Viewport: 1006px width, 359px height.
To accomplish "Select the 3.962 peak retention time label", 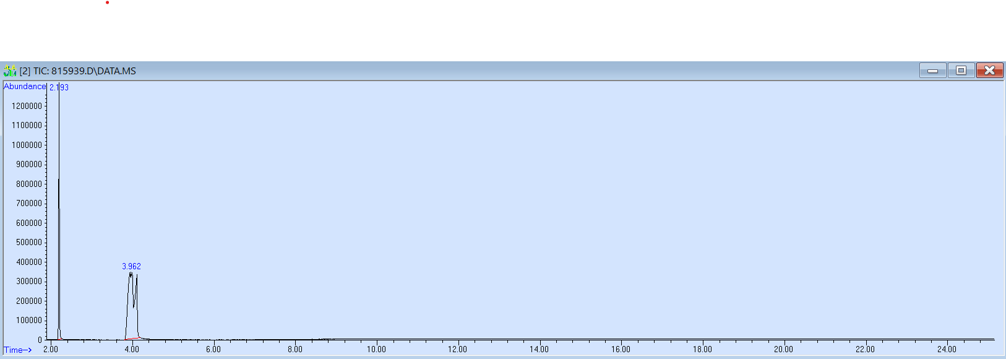I will 131,266.
